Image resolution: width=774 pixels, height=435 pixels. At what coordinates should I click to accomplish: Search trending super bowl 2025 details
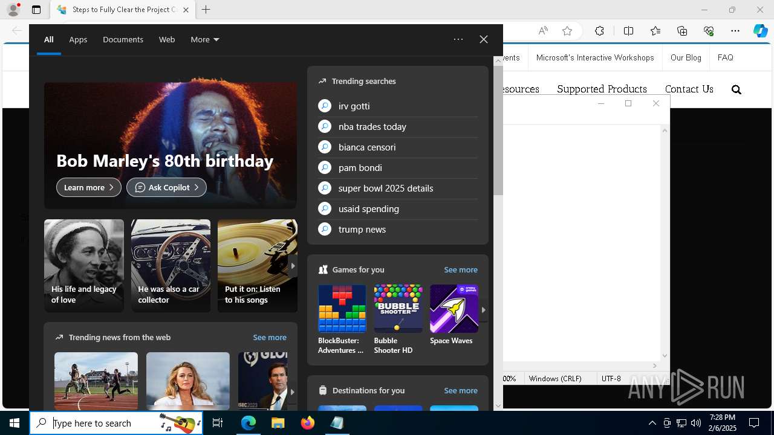[x=398, y=188]
